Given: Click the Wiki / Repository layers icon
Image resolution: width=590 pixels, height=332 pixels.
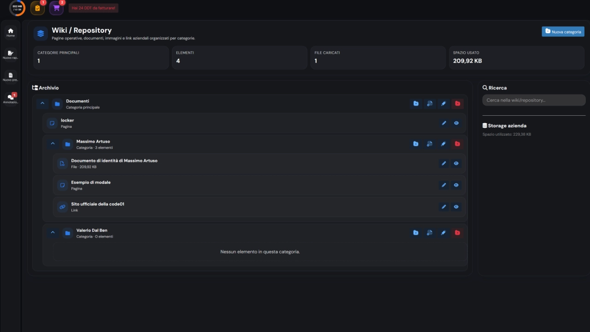Looking at the screenshot, I should coord(41,34).
